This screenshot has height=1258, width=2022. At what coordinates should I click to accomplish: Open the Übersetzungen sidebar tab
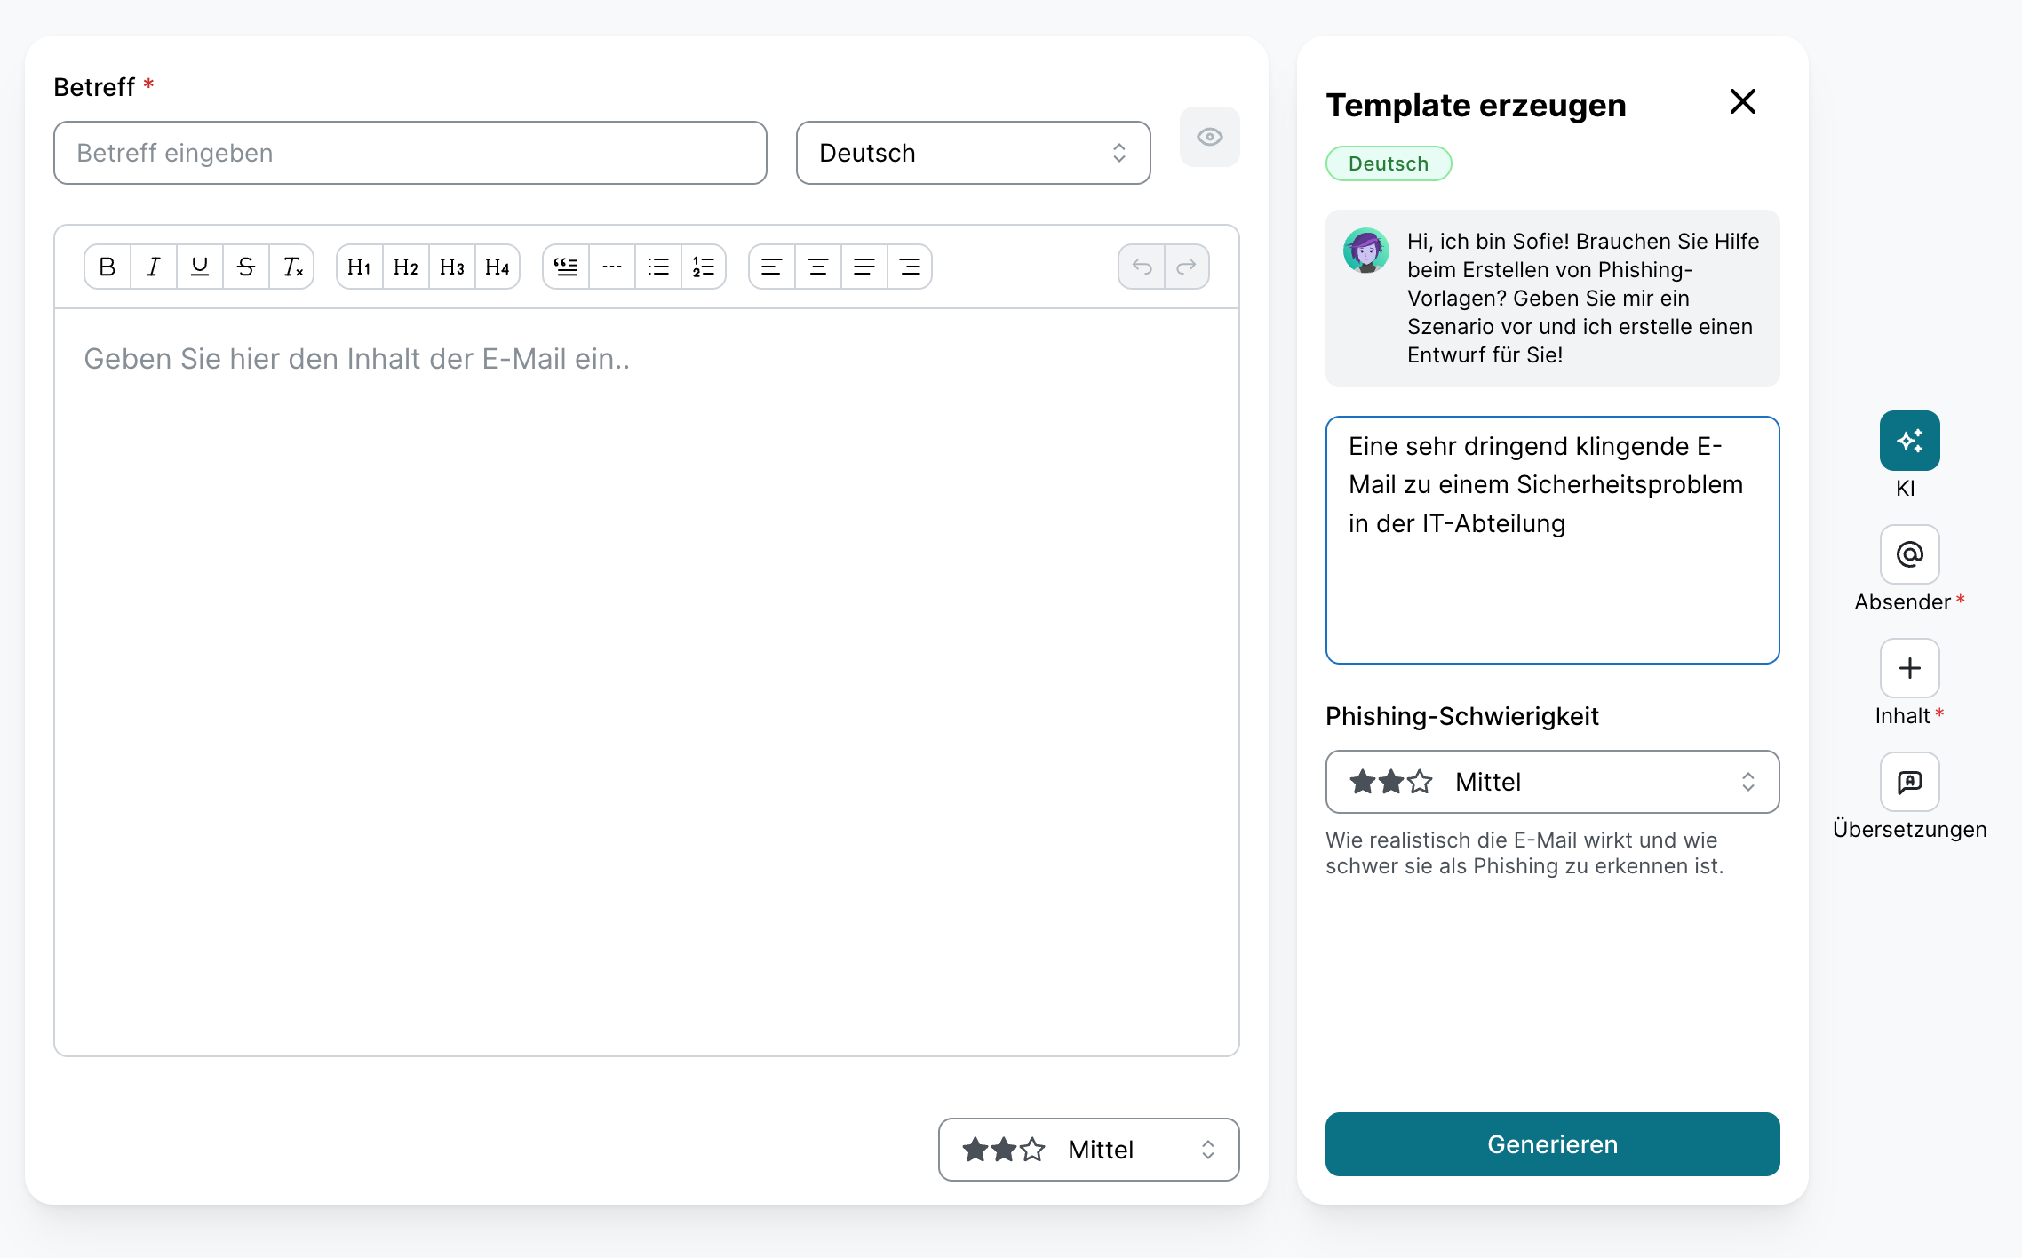(1909, 782)
